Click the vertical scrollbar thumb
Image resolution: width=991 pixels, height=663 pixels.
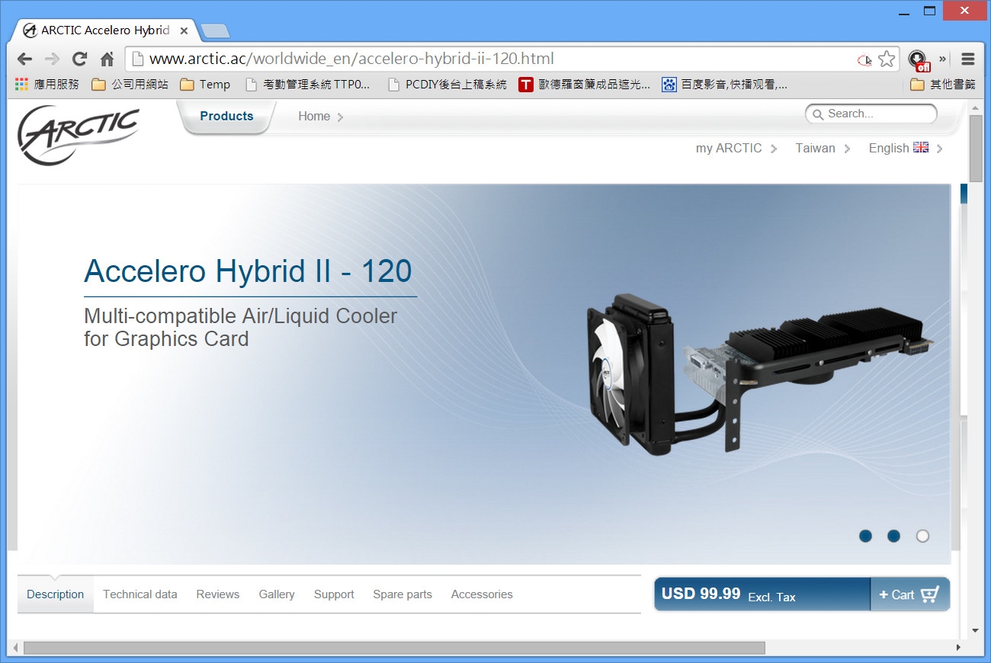tap(976, 148)
